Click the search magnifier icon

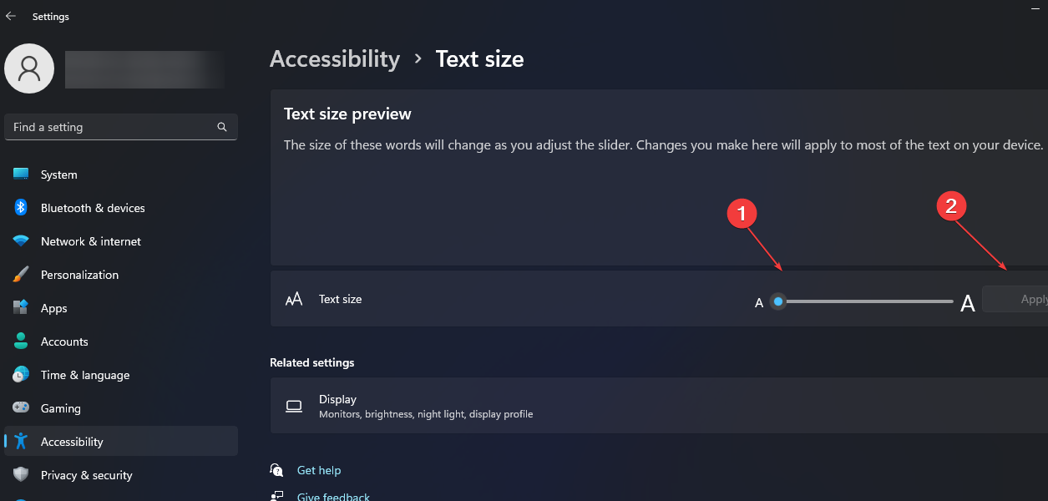pos(222,127)
